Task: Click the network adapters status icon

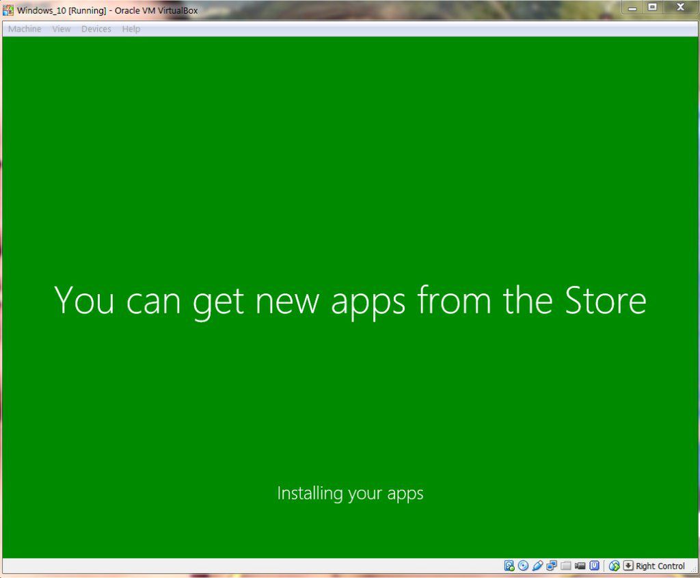Action: point(552,566)
